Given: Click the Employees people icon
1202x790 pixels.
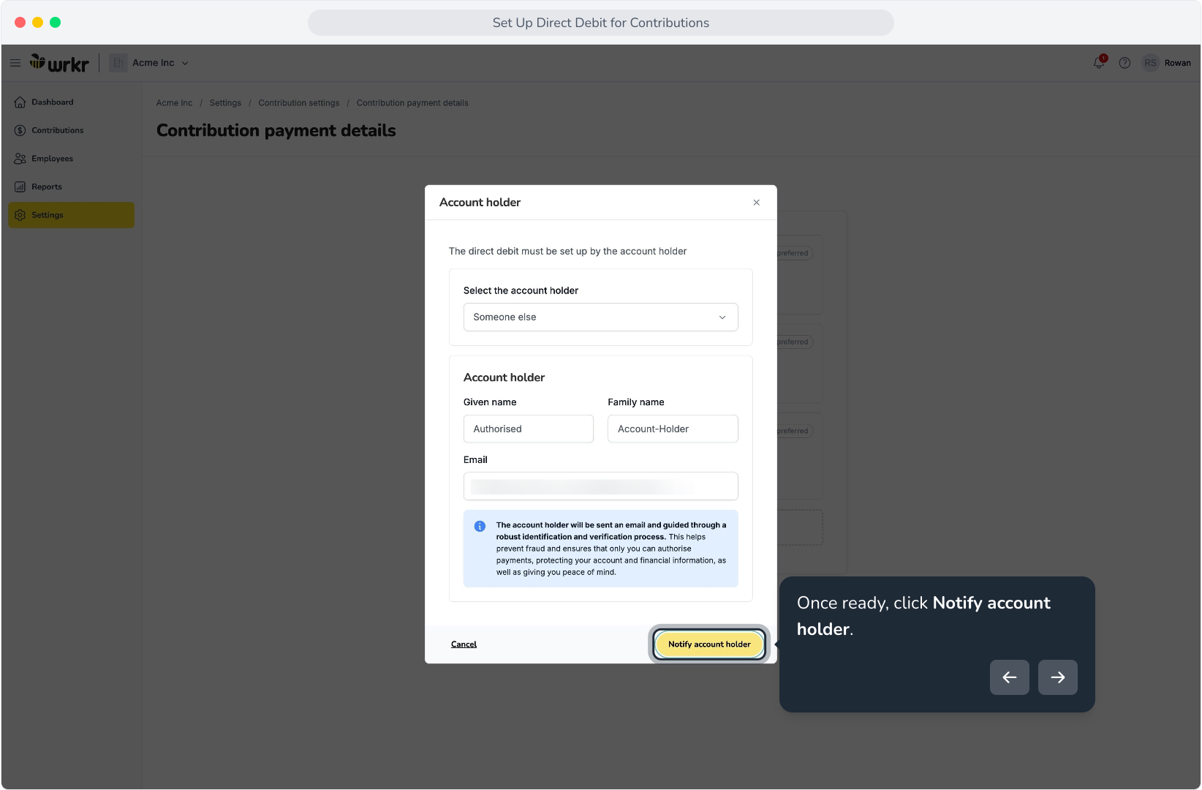Looking at the screenshot, I should (x=20, y=159).
